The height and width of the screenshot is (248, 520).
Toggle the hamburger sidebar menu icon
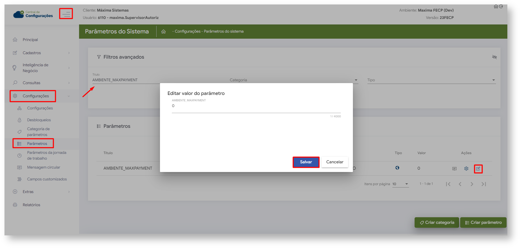[x=66, y=14]
